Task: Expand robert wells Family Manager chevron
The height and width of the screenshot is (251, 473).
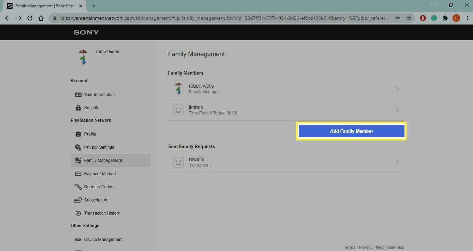Action: [x=398, y=89]
